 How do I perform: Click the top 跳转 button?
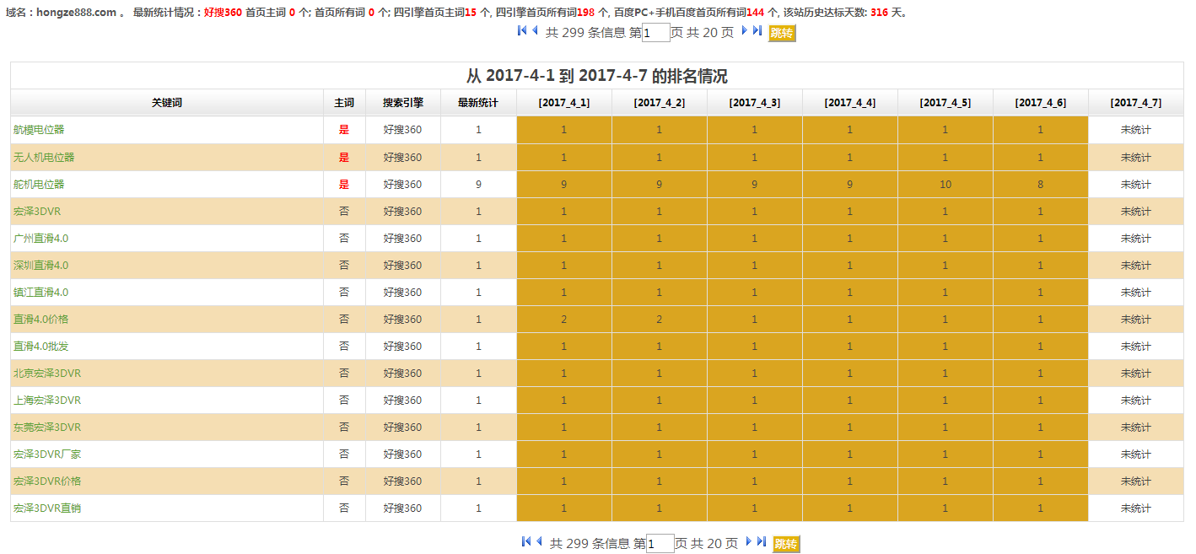pyautogui.click(x=782, y=33)
